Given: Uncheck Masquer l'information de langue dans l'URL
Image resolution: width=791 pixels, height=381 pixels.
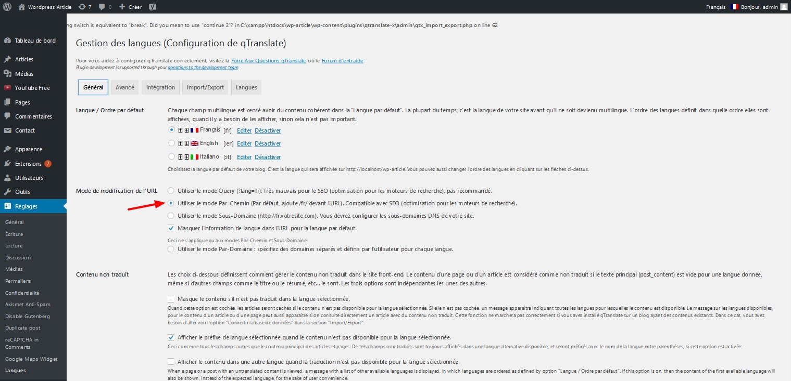Looking at the screenshot, I should tap(171, 228).
